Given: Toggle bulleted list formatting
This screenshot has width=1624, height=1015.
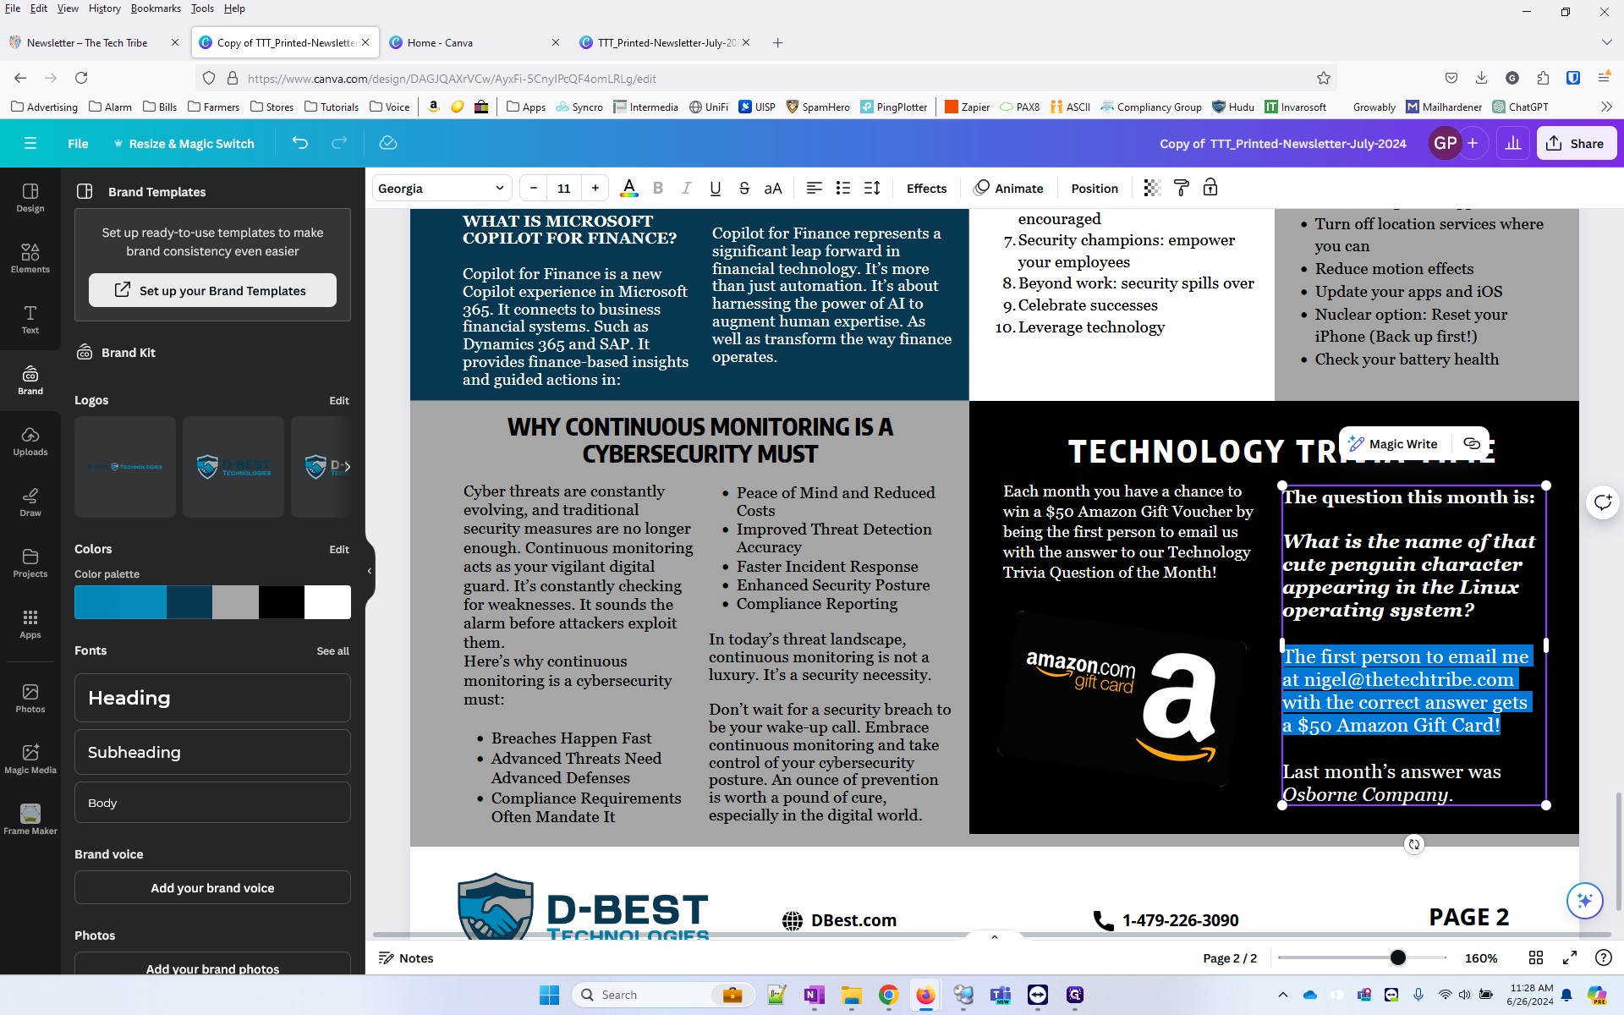Looking at the screenshot, I should [843, 188].
